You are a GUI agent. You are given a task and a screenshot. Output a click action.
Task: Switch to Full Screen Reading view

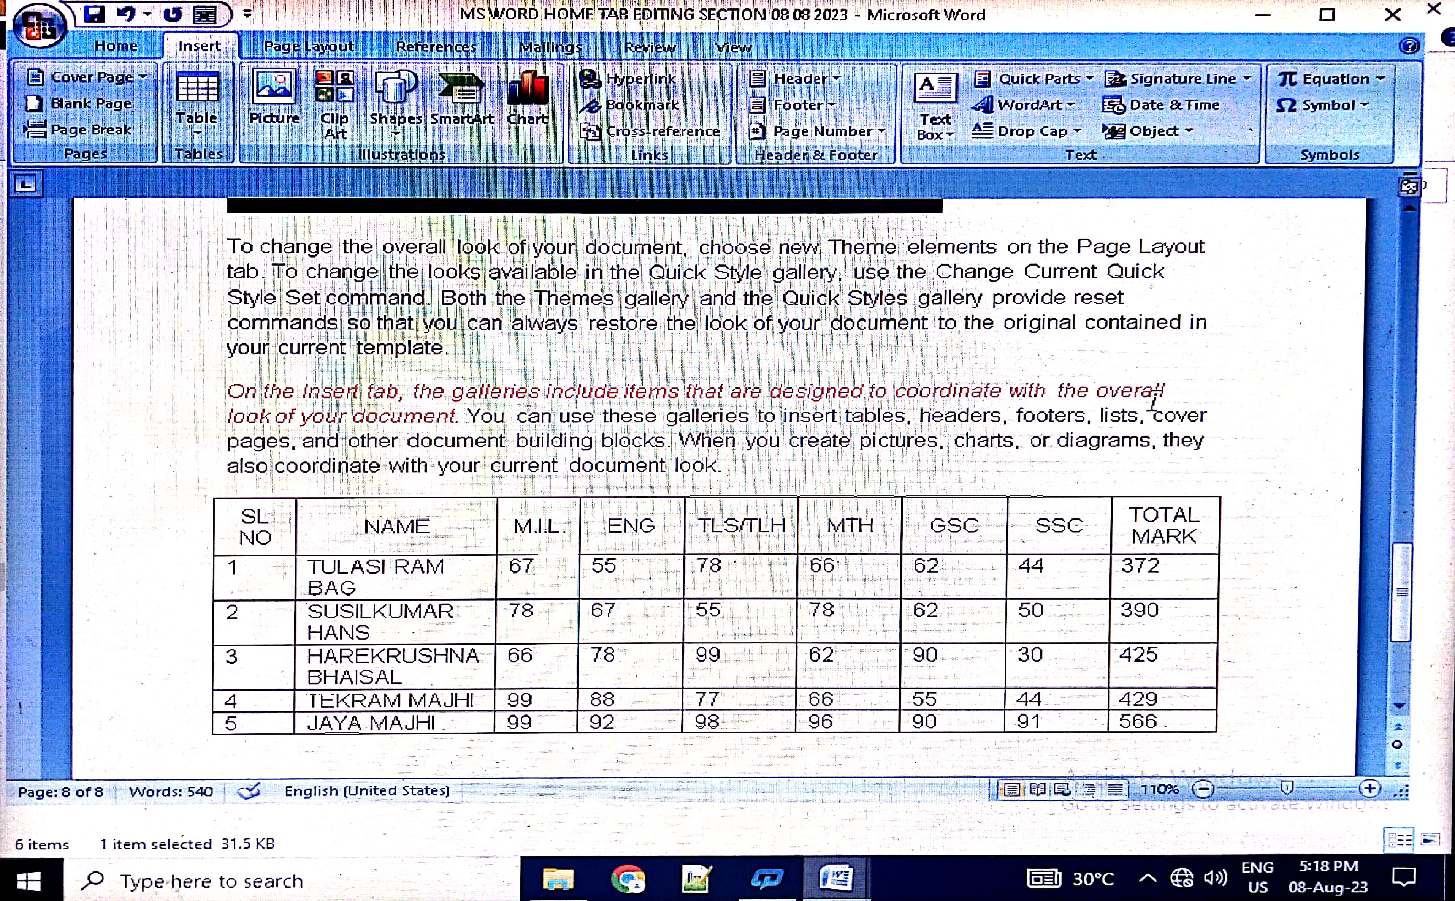point(1038,790)
